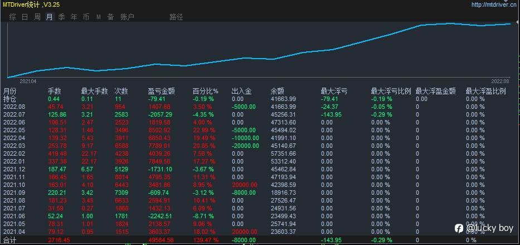The height and width of the screenshot is (245, 520).
Task: Open the 路径 path tab
Action: tap(176, 17)
